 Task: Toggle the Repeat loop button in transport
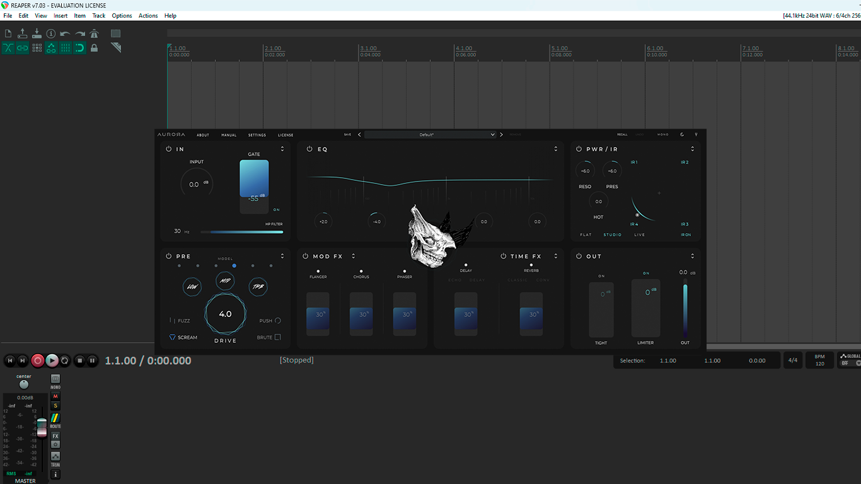[x=65, y=360]
